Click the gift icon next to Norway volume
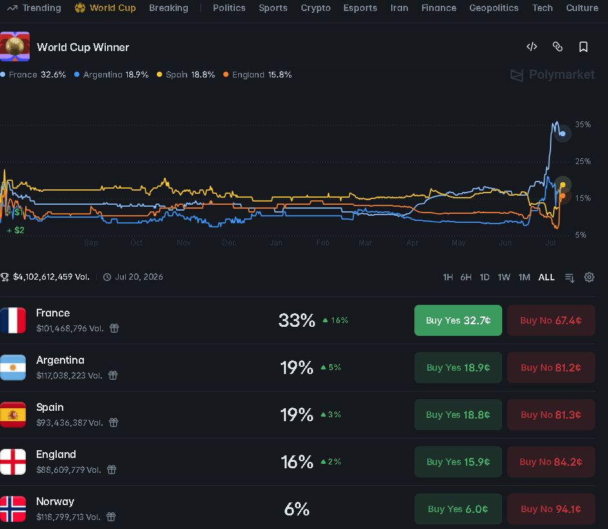 [111, 517]
